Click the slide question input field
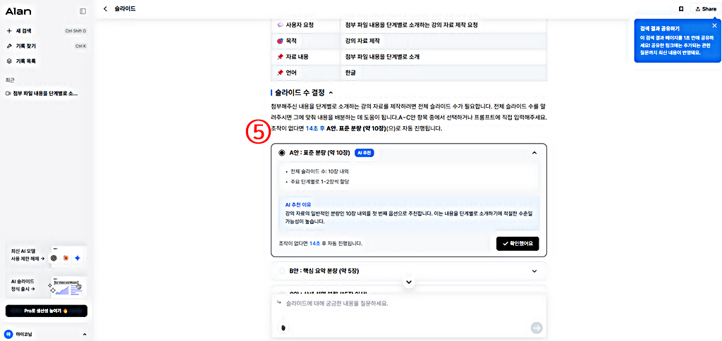 pyautogui.click(x=409, y=304)
